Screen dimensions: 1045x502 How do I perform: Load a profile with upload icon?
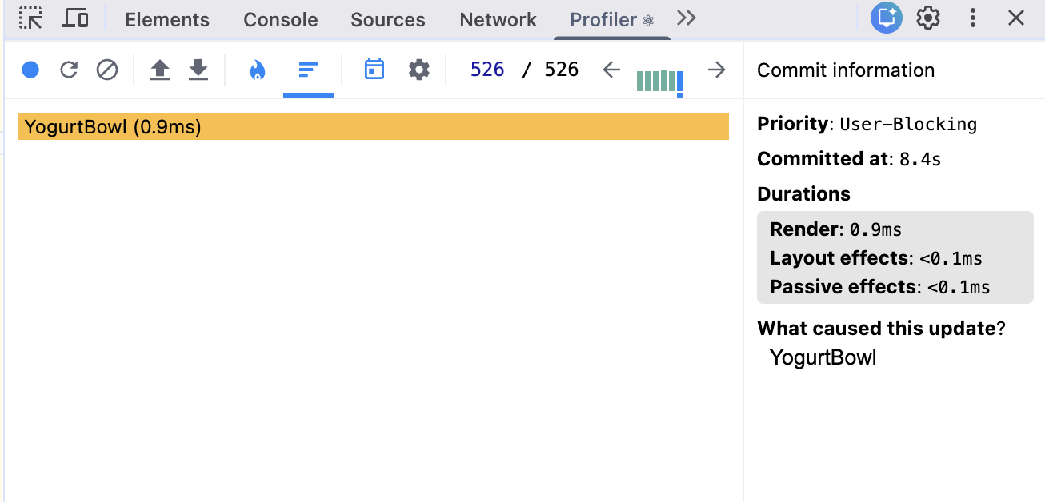(160, 70)
